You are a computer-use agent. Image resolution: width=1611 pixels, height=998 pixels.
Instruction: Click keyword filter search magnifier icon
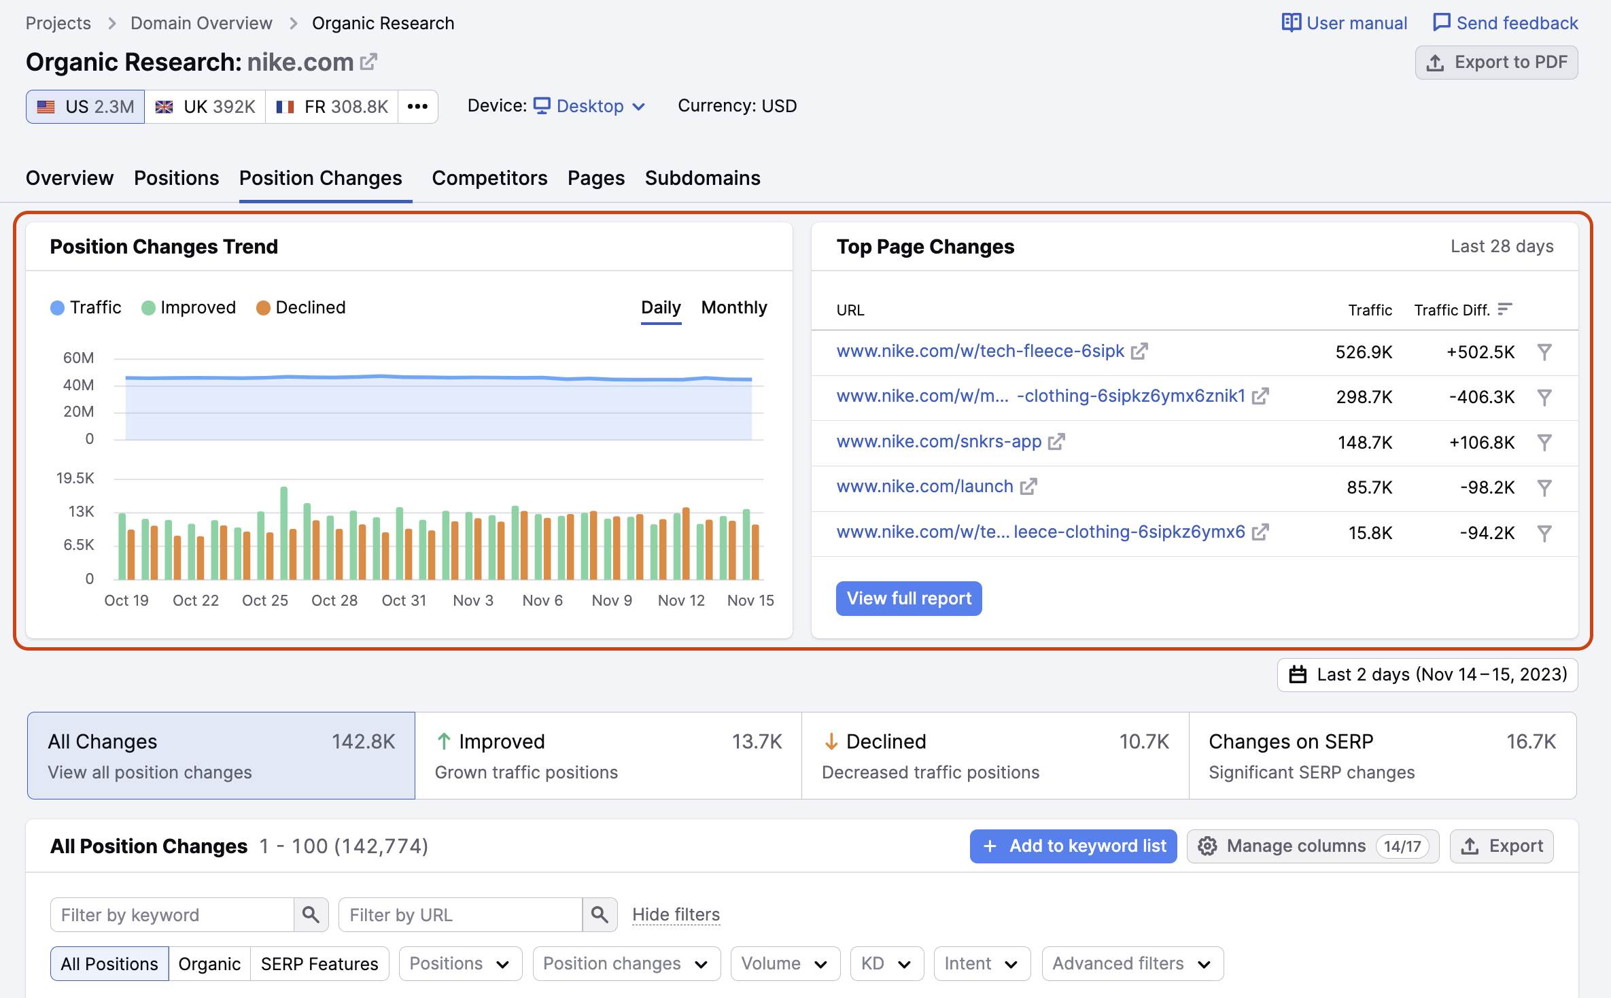pos(311,914)
